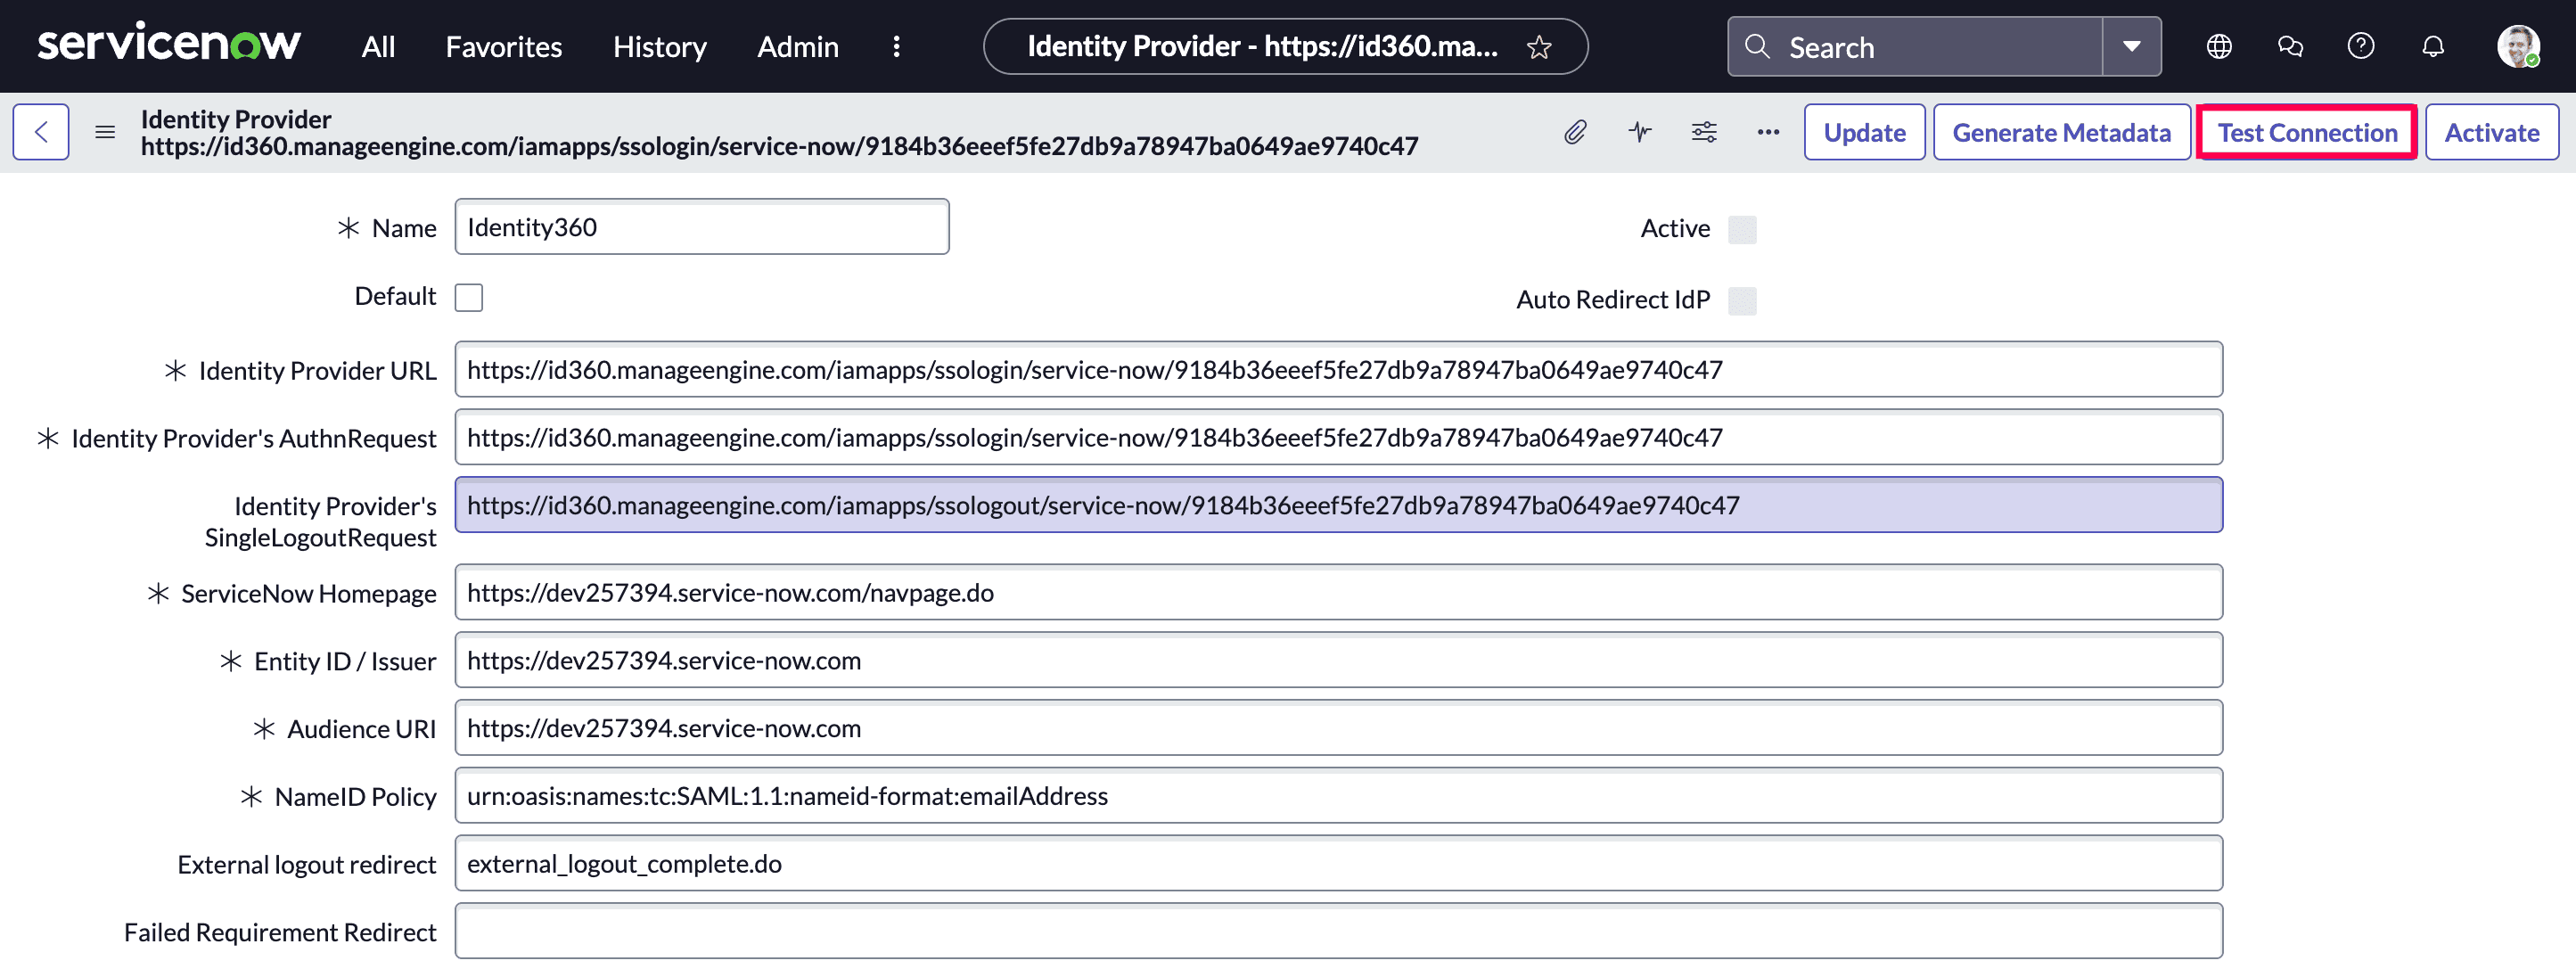
Task: Click the pulse/activity feed icon
Action: 1638,131
